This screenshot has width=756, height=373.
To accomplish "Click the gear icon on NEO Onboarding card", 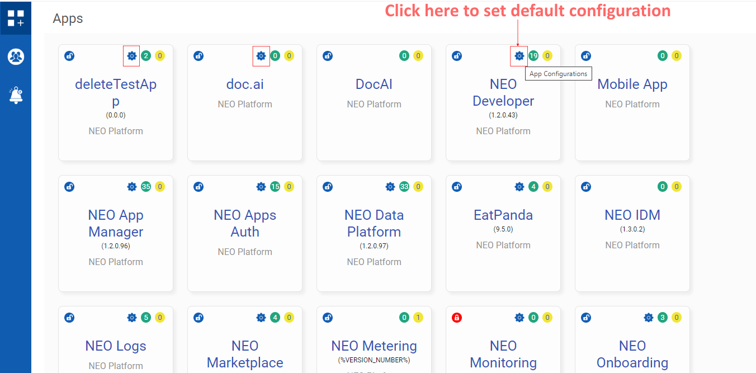I will click(649, 317).
